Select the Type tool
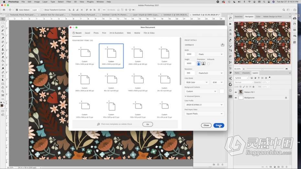 (x=3, y=76)
